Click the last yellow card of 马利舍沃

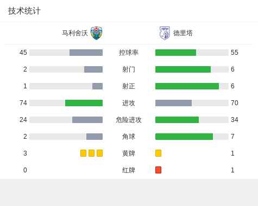pos(99,153)
